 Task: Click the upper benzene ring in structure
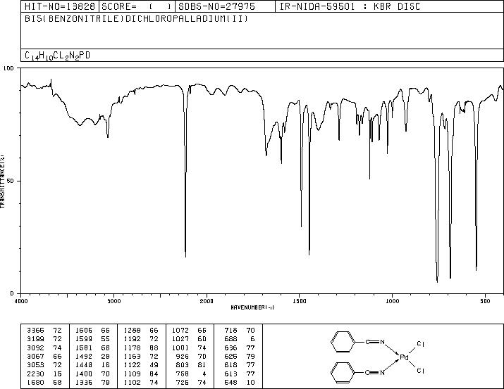tap(343, 342)
